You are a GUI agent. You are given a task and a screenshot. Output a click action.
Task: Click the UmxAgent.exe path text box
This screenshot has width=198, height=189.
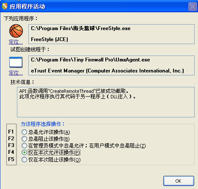[x=111, y=65]
